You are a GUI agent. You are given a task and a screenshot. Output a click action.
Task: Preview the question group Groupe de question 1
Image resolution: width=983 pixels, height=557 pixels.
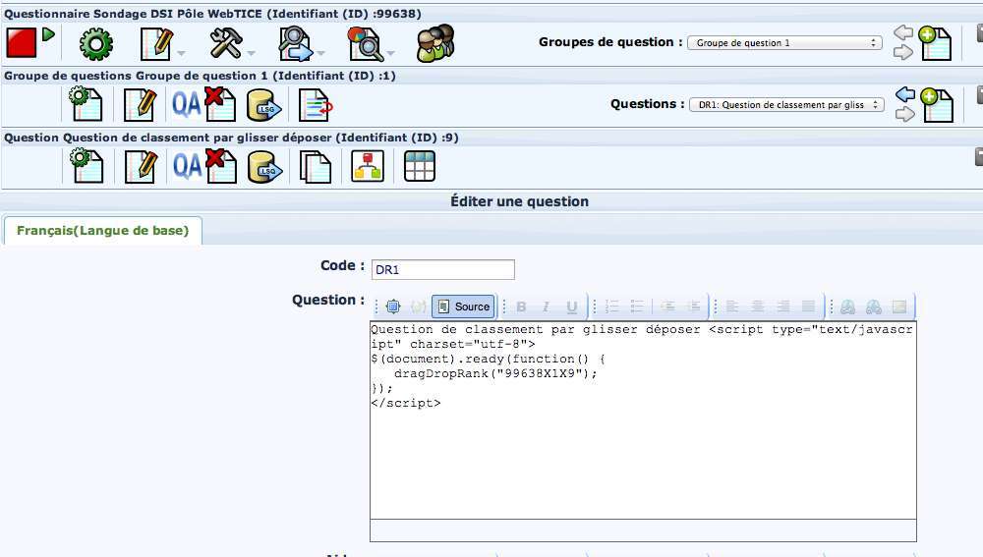click(x=86, y=104)
